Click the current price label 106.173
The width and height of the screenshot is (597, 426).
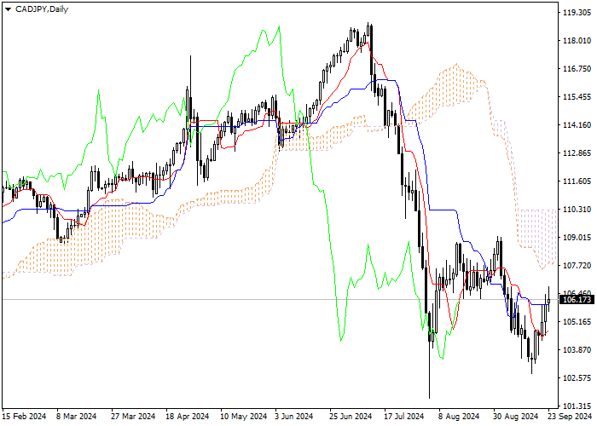tap(577, 300)
